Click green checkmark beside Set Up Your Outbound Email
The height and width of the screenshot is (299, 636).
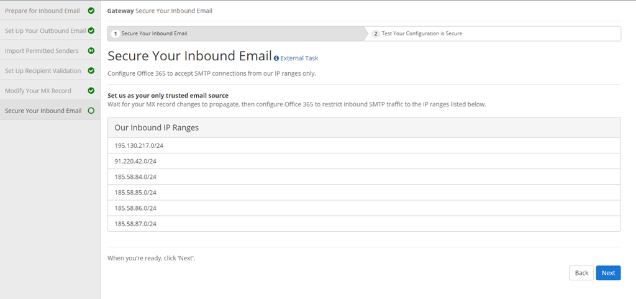click(91, 30)
